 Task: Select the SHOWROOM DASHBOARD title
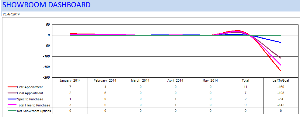click(x=47, y=5)
